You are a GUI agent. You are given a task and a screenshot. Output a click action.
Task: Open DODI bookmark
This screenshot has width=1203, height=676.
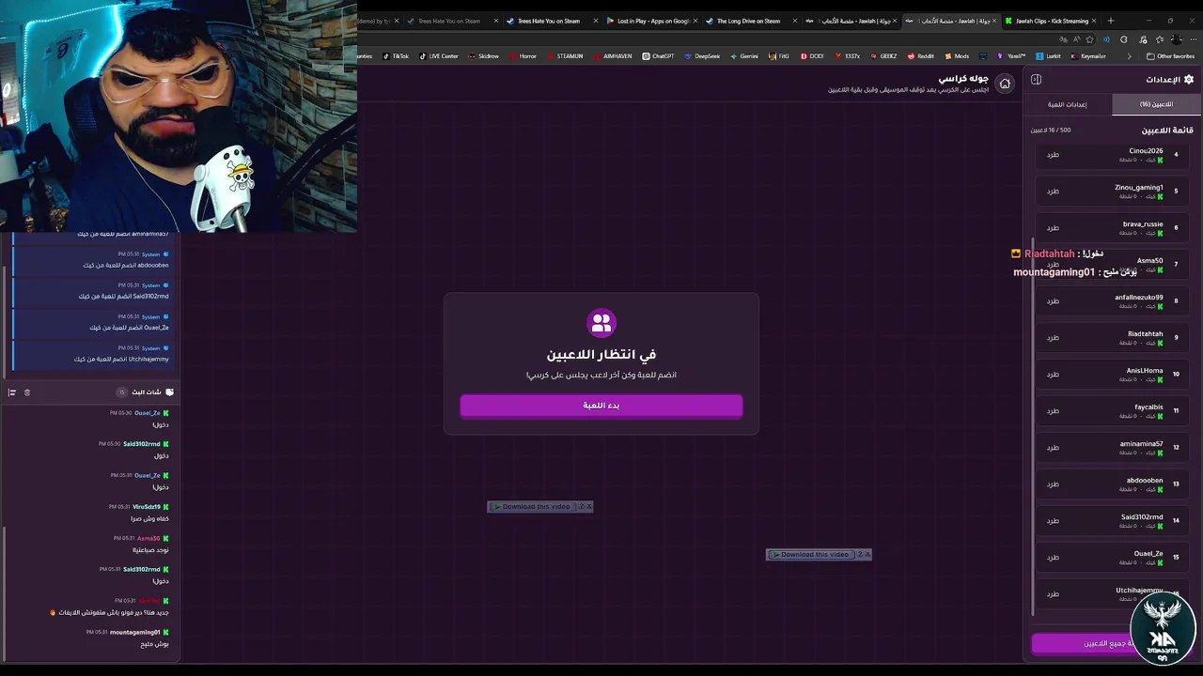pyautogui.click(x=812, y=56)
